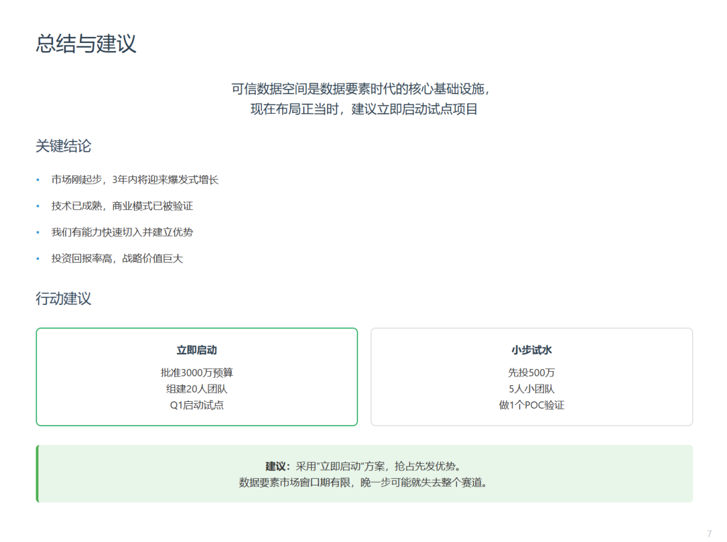The height and width of the screenshot is (542, 727).
Task: Select the text 先投500万
Action: click(x=531, y=372)
